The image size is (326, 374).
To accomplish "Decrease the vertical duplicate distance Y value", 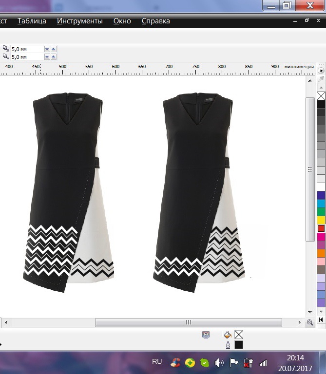I will coord(47,57).
